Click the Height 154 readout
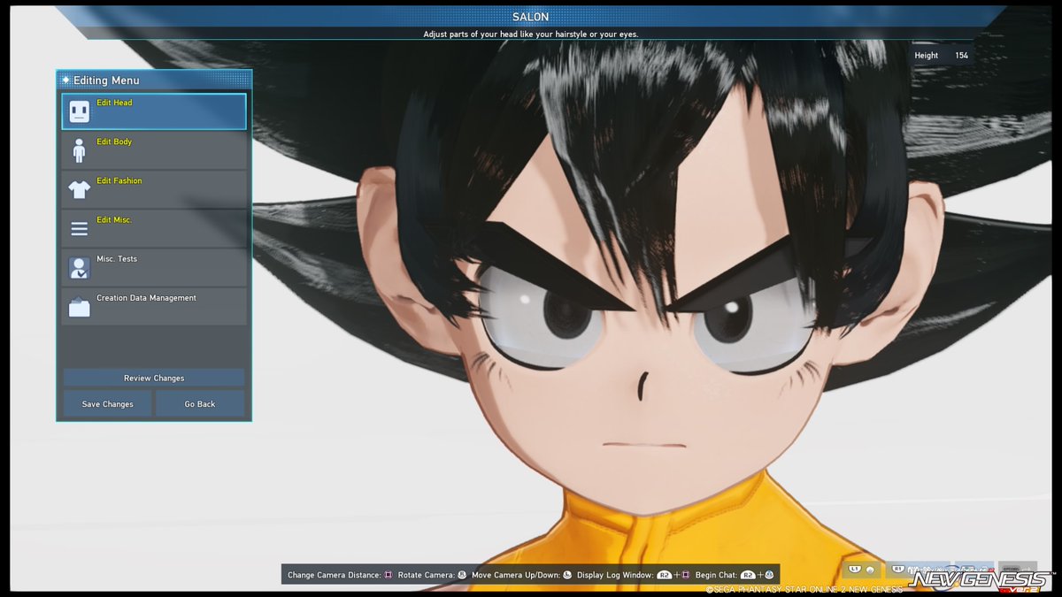Screen dimensions: 1062x597 click(x=941, y=56)
